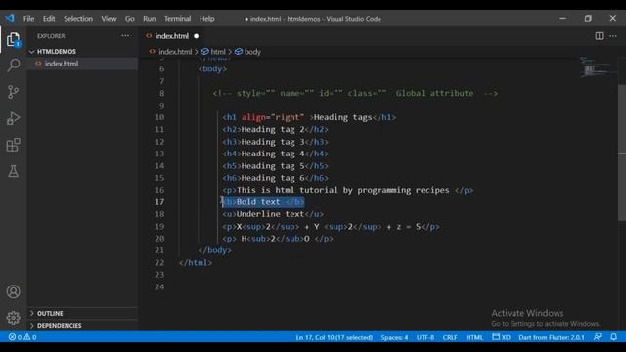Change line ending via CRLF
The width and height of the screenshot is (626, 352).
click(x=450, y=337)
